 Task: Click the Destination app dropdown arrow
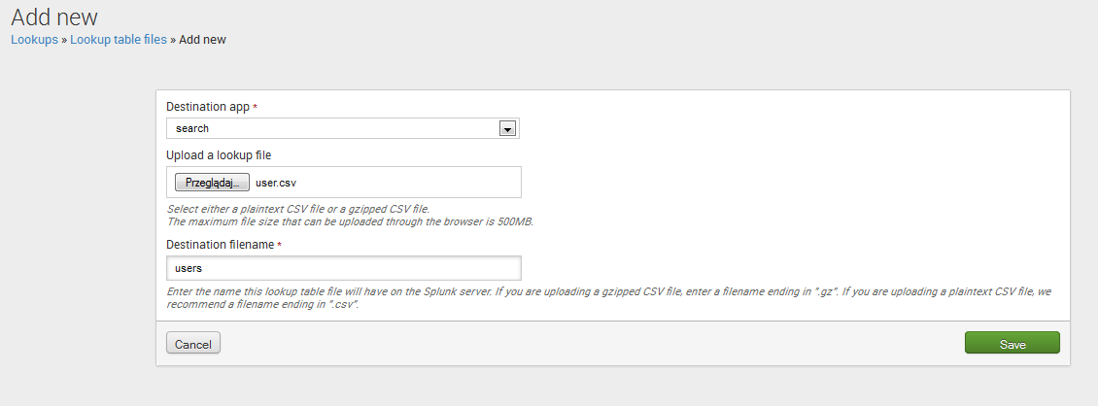pyautogui.click(x=506, y=128)
